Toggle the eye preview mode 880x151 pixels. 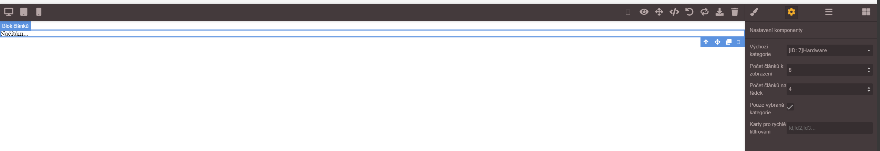pyautogui.click(x=644, y=12)
